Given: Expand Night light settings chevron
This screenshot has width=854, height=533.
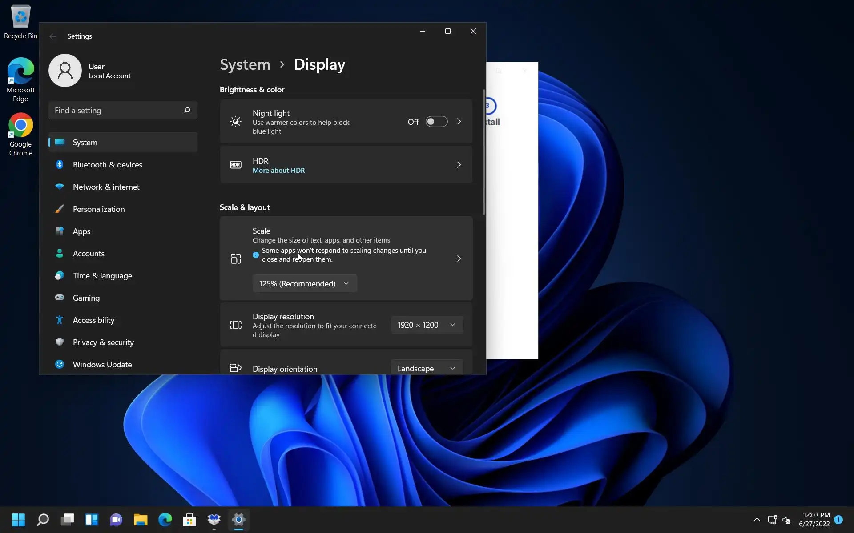Looking at the screenshot, I should (459, 122).
